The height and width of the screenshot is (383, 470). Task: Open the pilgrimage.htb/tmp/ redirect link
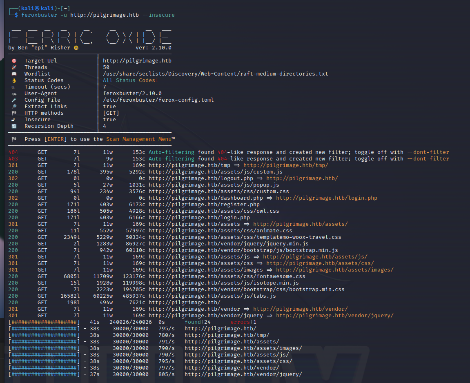click(285, 165)
